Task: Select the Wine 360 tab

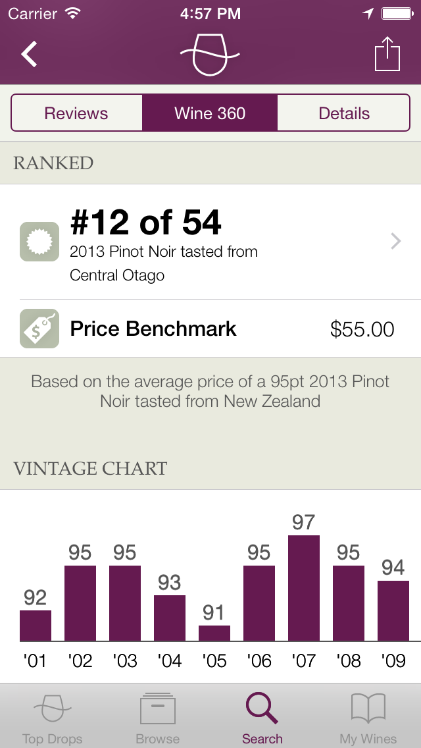Action: 210,113
